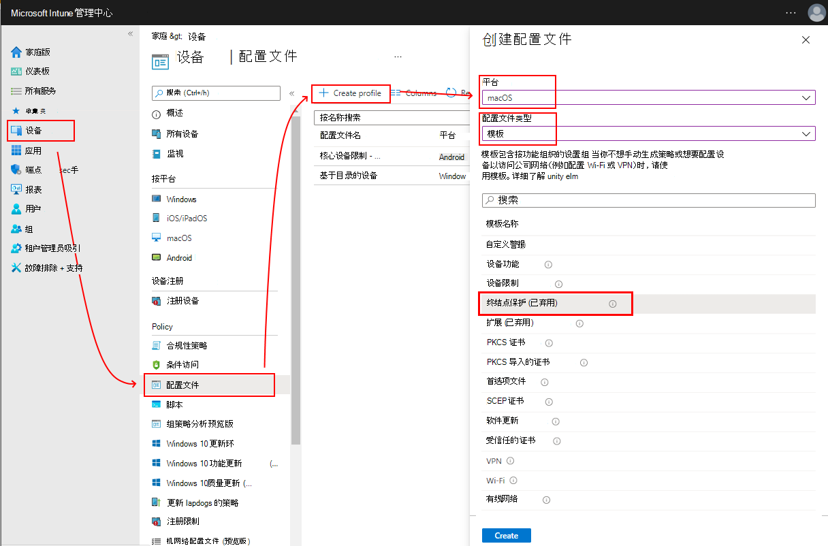Open the 仪表板 dashboard icon

coord(16,71)
